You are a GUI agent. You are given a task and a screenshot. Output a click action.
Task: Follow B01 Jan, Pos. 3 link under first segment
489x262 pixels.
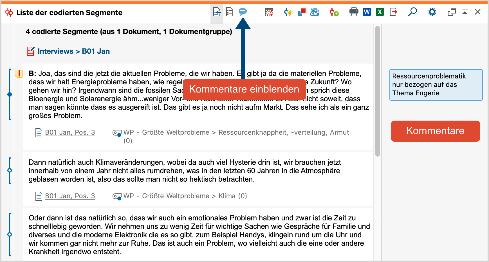pos(70,132)
